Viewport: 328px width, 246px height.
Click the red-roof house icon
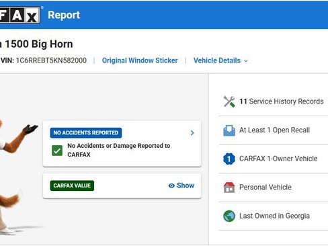pyautogui.click(x=229, y=188)
